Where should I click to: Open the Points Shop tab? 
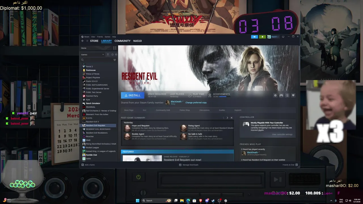coord(185,110)
